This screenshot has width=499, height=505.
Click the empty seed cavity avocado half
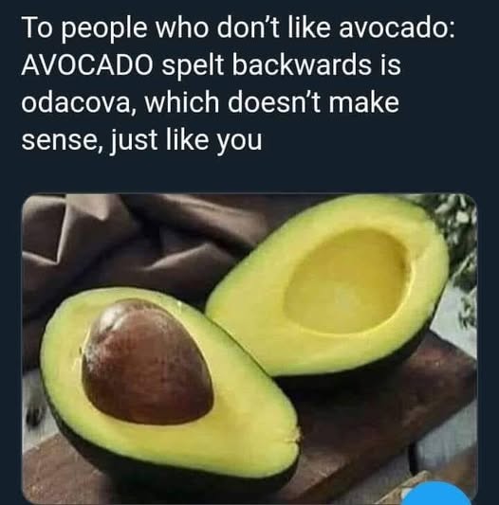pos(345,280)
